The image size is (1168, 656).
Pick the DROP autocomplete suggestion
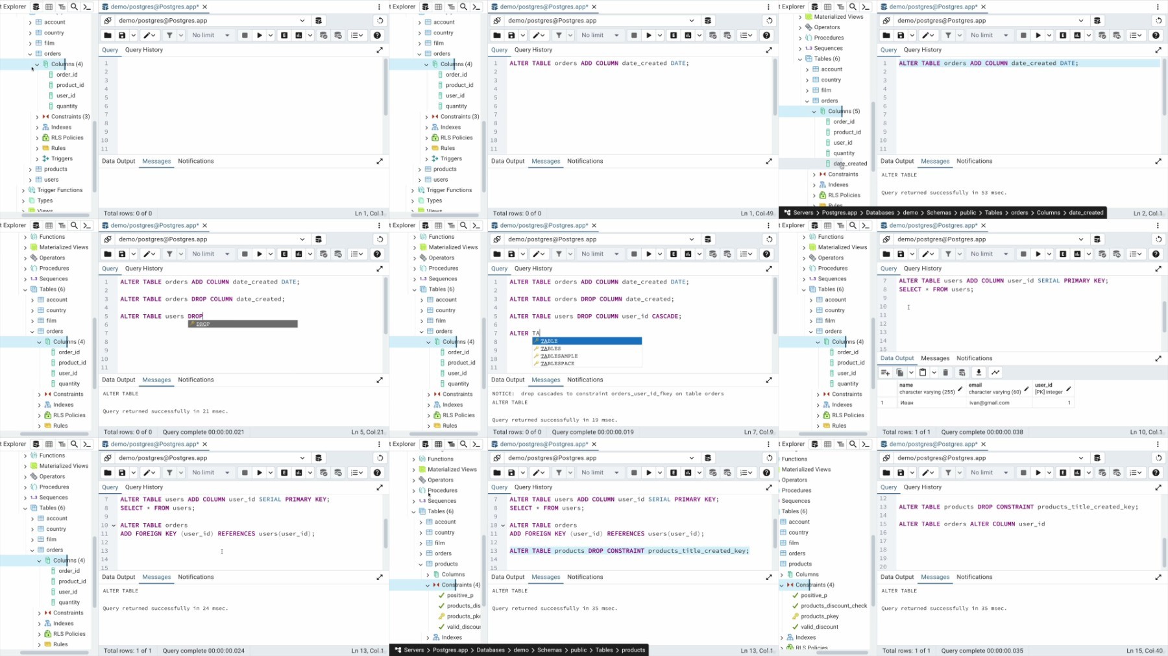pyautogui.click(x=203, y=324)
